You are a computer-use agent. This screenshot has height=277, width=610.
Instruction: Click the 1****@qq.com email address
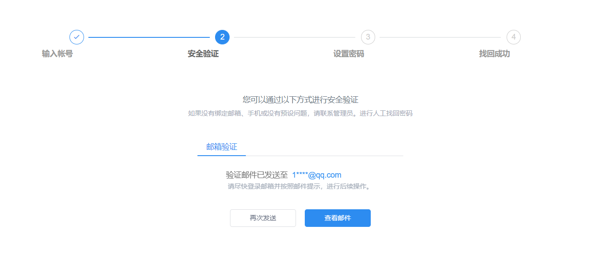click(x=317, y=175)
